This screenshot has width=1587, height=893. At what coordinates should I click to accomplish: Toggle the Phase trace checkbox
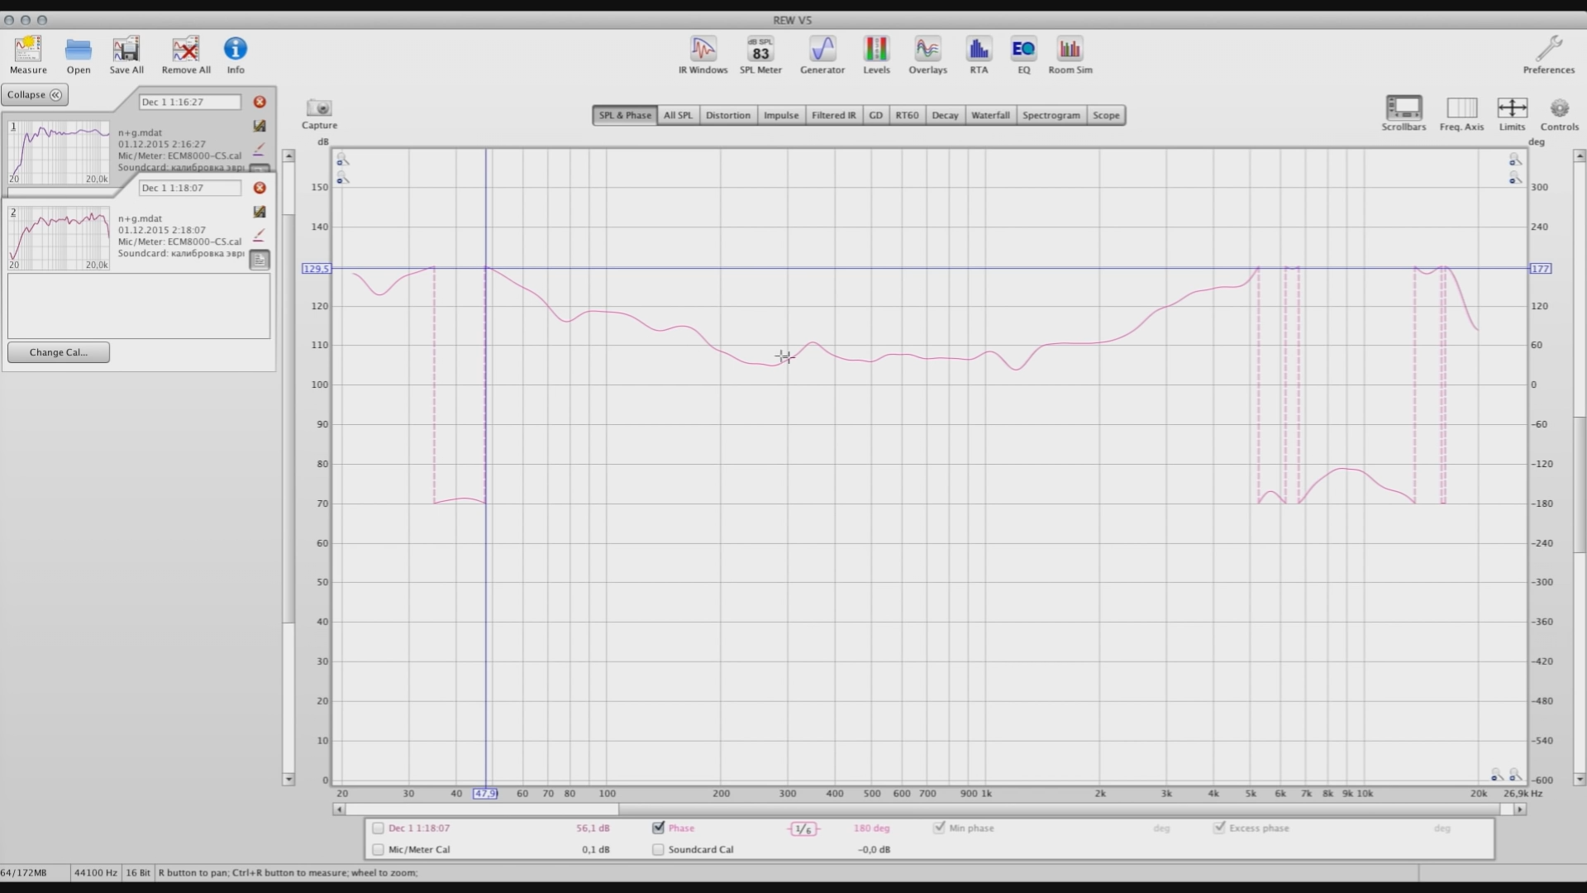(x=659, y=828)
